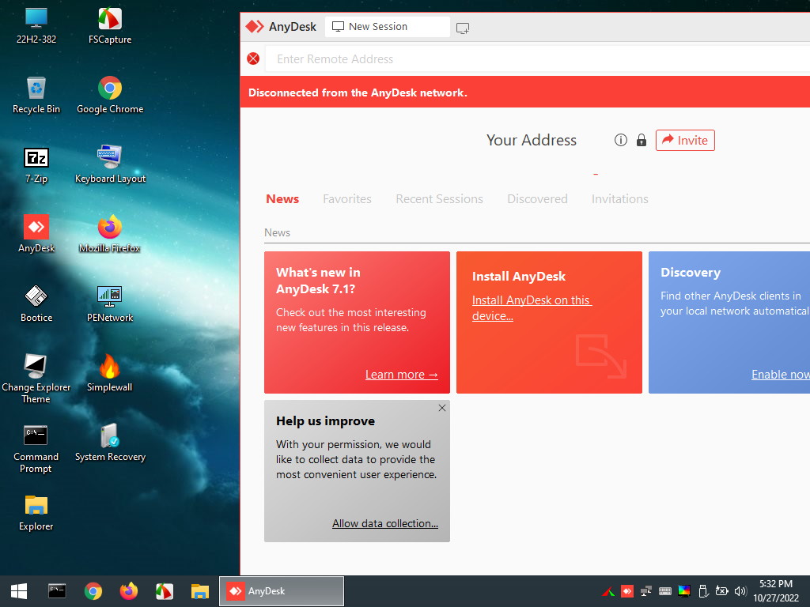810x607 pixels.
Task: Select System Recovery desktop icon
Action: pyautogui.click(x=110, y=443)
